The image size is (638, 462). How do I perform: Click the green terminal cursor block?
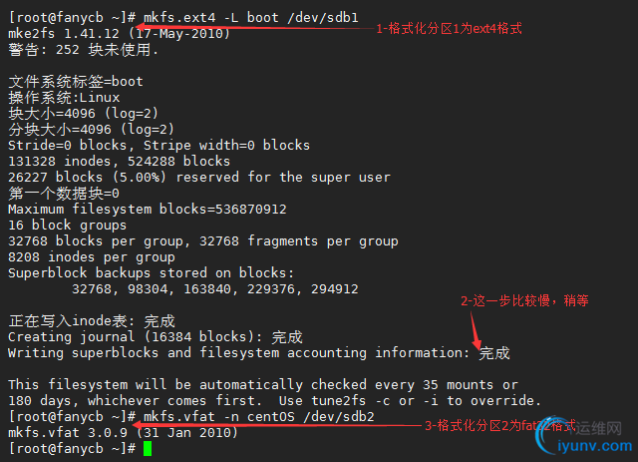click(148, 449)
